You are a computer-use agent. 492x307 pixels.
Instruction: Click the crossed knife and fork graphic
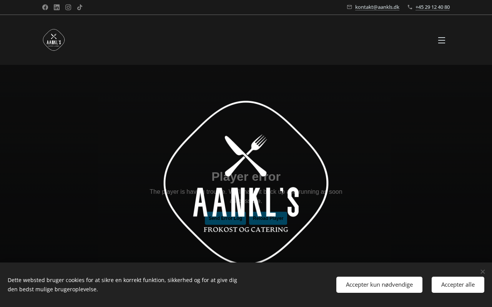[246, 155]
